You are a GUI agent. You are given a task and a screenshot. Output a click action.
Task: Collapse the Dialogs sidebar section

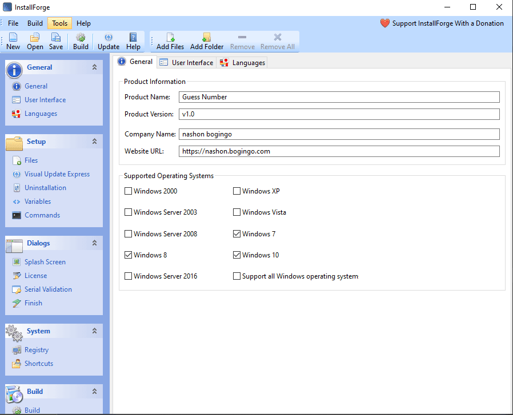(x=94, y=243)
